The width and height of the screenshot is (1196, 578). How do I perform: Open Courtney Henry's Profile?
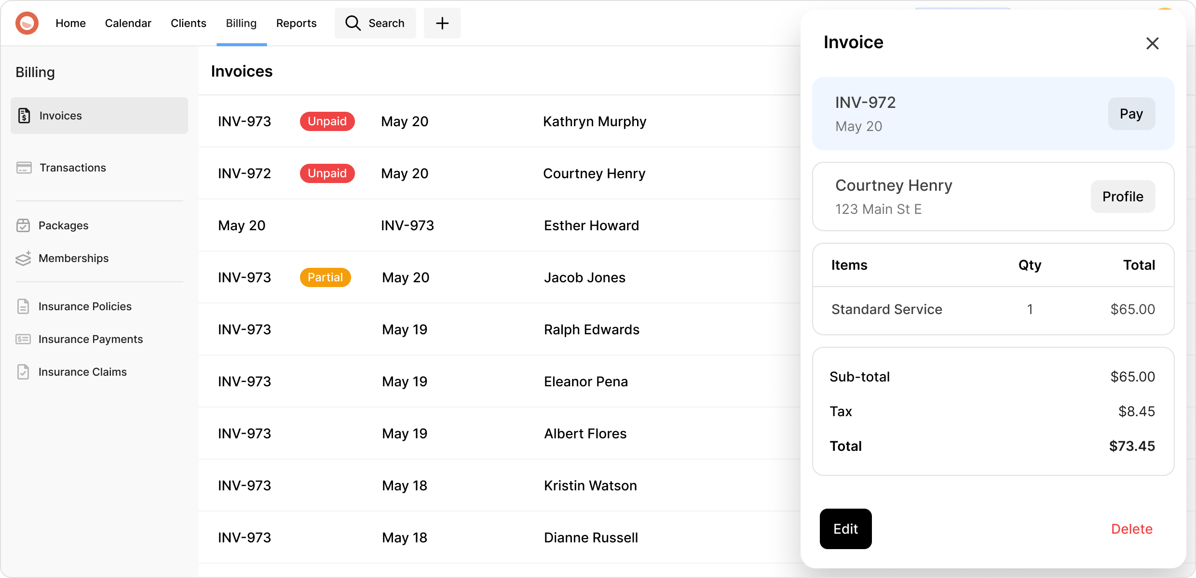tap(1122, 197)
